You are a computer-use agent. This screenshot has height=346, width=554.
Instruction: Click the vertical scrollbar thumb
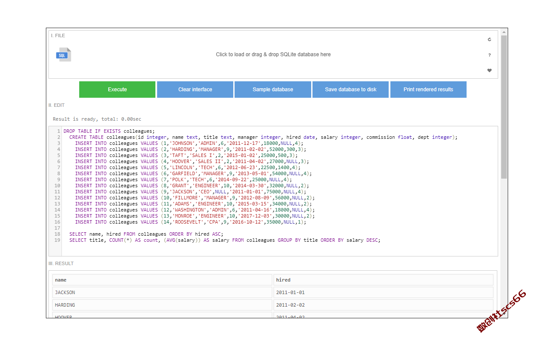pyautogui.click(x=504, y=107)
